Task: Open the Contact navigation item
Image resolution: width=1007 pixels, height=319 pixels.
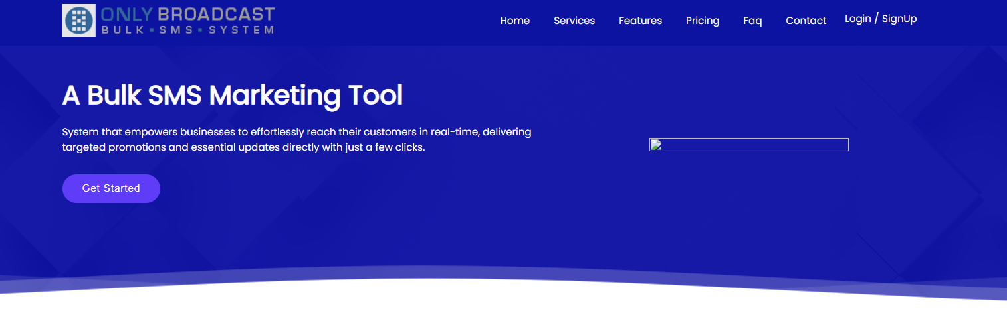Action: coord(806,21)
